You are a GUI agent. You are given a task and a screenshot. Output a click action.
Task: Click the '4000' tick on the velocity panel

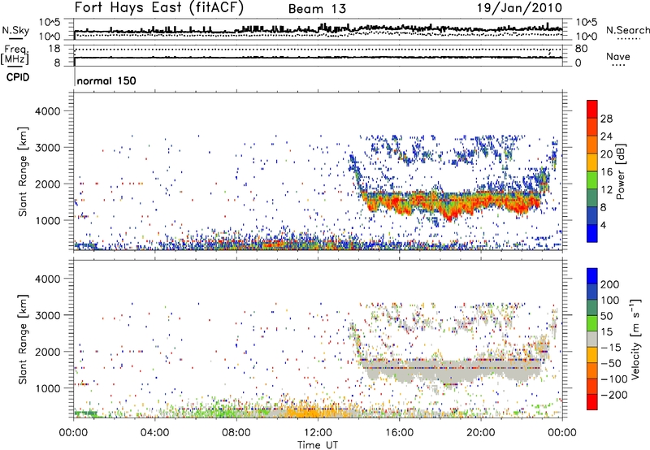pos(47,279)
